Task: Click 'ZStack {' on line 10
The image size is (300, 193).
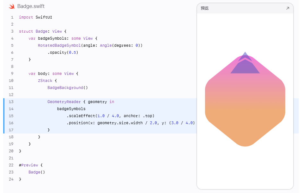Action: [x=47, y=81]
